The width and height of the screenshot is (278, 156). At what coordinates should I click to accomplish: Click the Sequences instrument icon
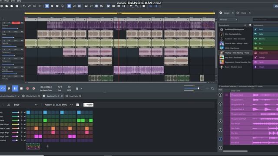(255, 53)
